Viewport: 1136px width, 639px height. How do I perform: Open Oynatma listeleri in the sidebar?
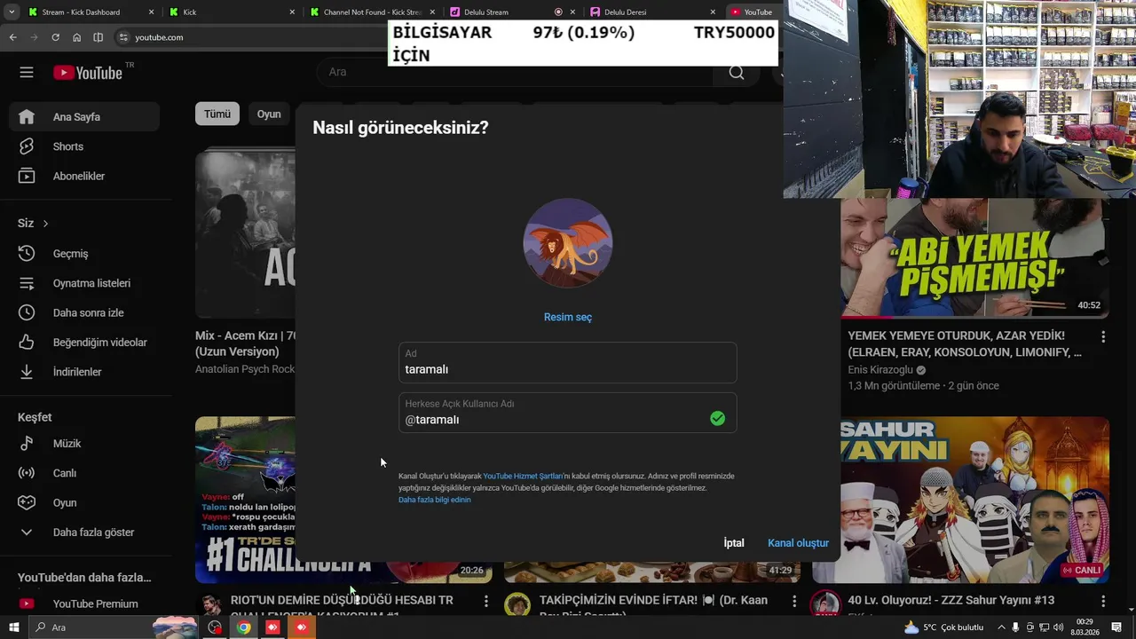click(84, 283)
